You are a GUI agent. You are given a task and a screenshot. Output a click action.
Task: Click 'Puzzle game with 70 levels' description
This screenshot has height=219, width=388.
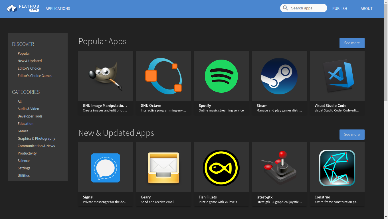[218, 202]
